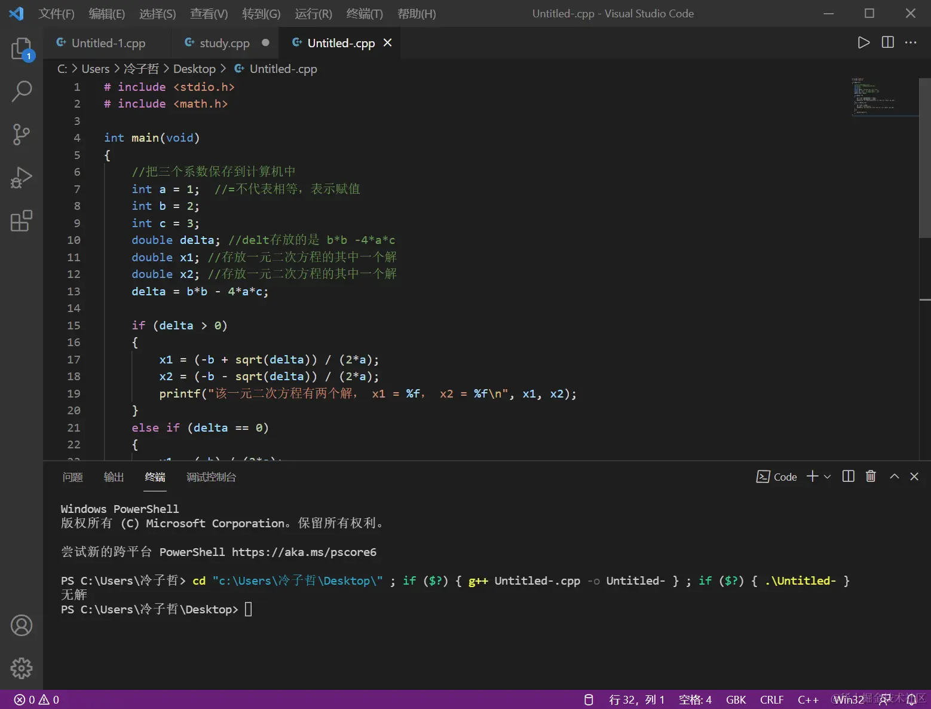Kill the terminal with the trash icon

pos(871,476)
